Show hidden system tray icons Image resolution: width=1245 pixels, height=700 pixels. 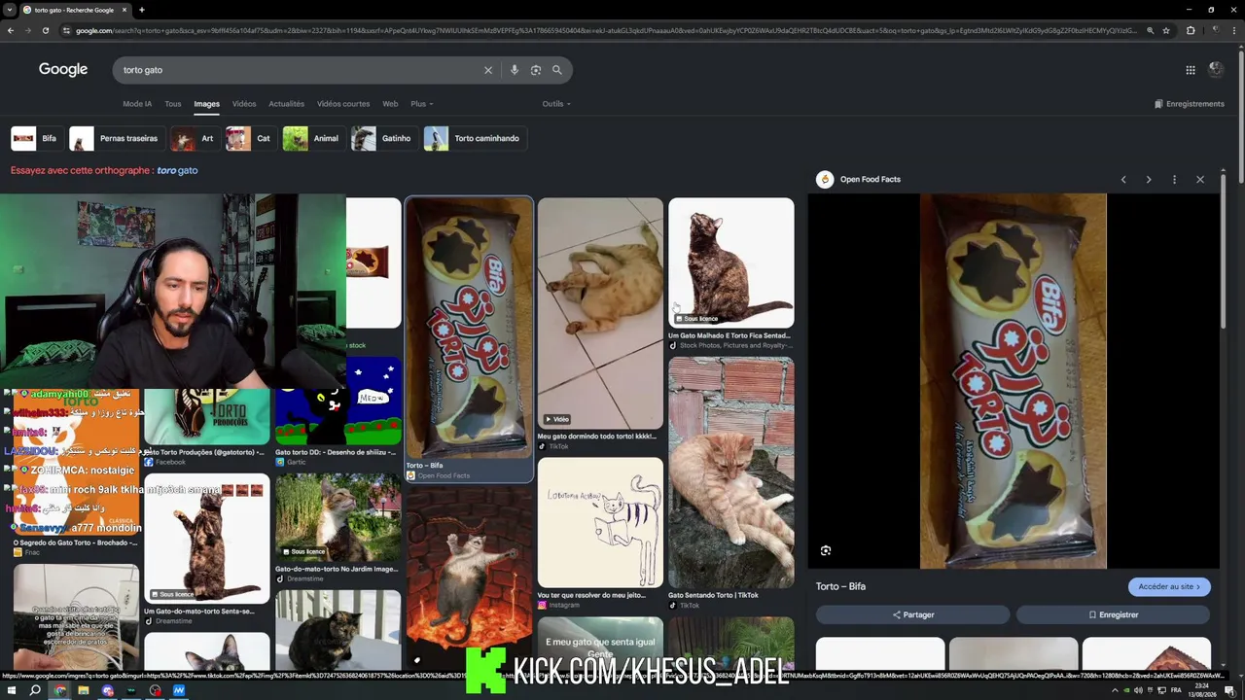(x=1115, y=691)
